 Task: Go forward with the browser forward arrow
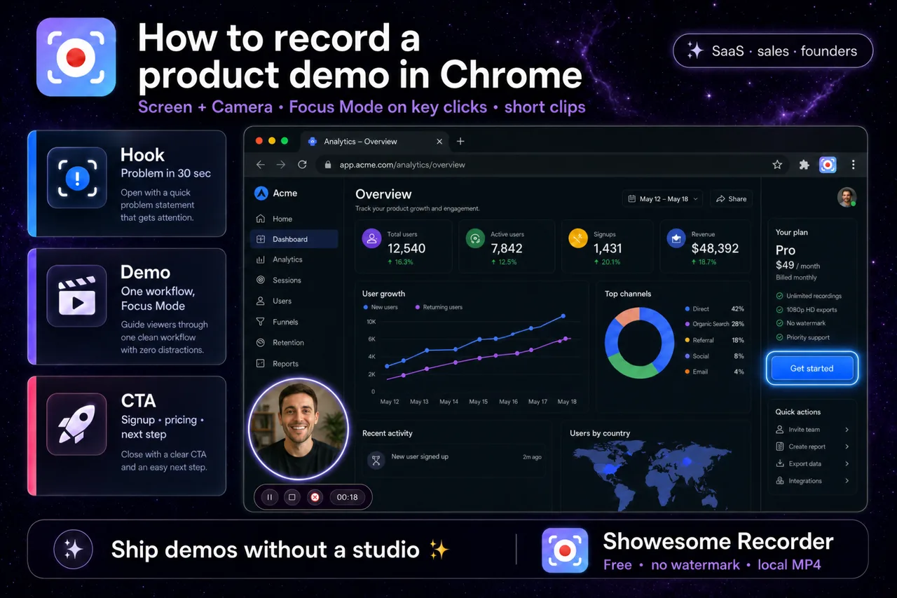(x=281, y=165)
